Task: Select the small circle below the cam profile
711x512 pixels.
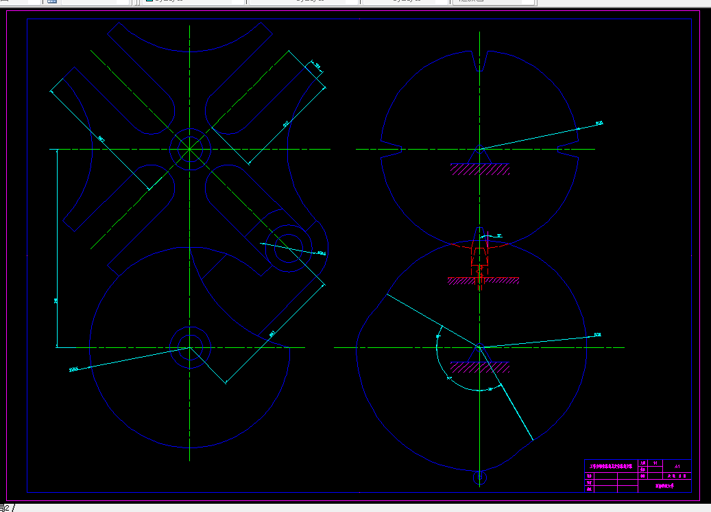Action: pyautogui.click(x=480, y=478)
